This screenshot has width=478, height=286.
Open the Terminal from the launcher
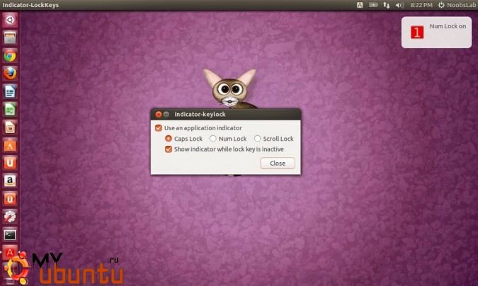[10, 234]
